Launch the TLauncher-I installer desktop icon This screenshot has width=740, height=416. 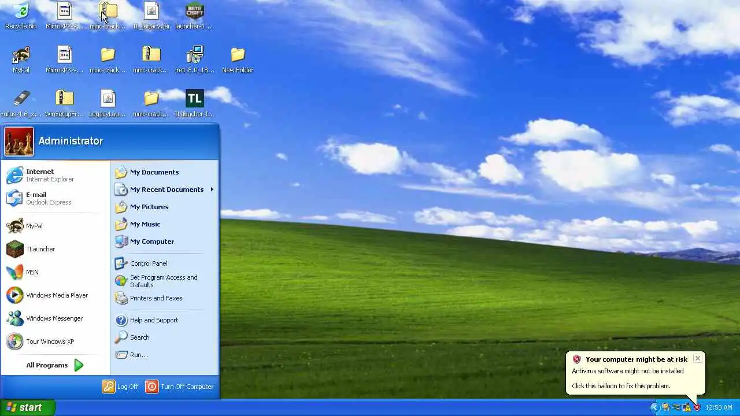194,103
